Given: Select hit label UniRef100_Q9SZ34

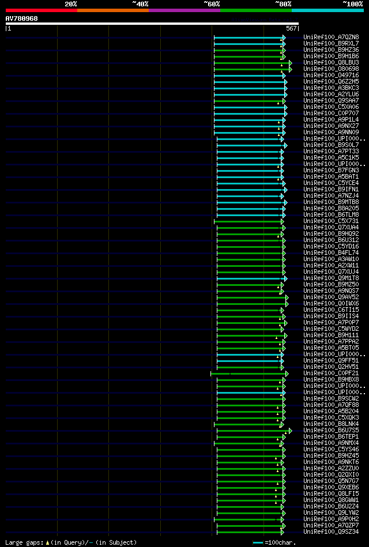Looking at the screenshot, I should [331, 533].
